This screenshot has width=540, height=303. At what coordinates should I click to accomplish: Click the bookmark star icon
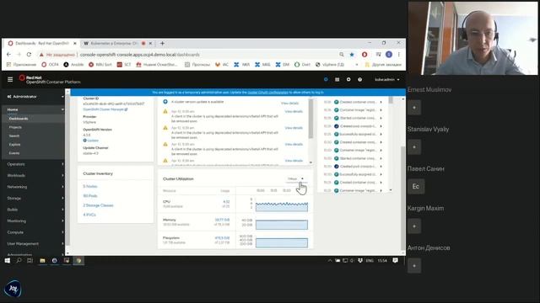tap(352, 54)
